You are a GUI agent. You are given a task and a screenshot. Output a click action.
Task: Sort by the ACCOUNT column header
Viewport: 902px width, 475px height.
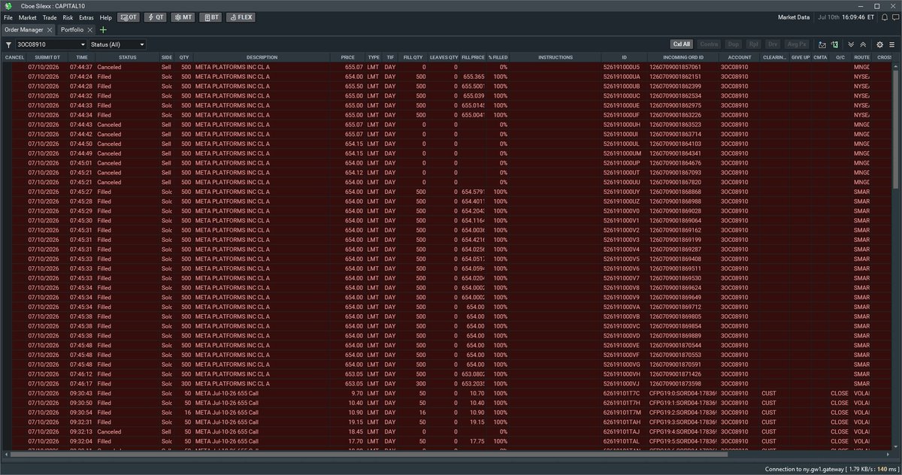point(739,57)
